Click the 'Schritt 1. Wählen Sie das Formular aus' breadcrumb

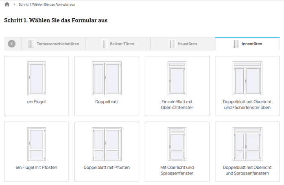pyautogui.click(x=47, y=4)
